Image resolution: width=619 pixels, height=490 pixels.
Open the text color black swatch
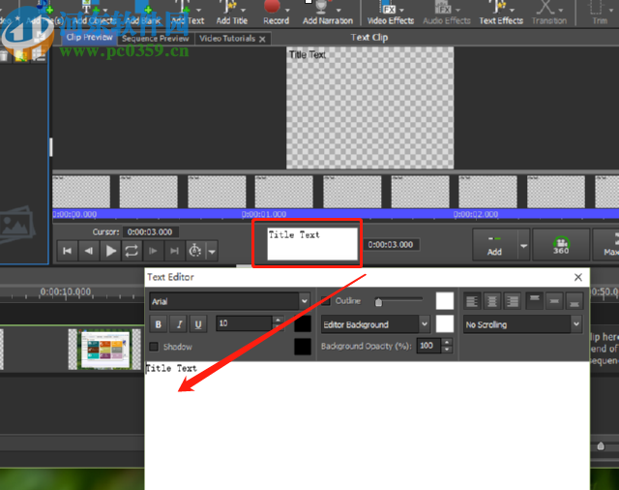click(303, 323)
